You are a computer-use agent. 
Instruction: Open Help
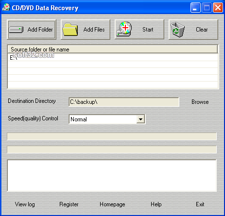coord(156,204)
